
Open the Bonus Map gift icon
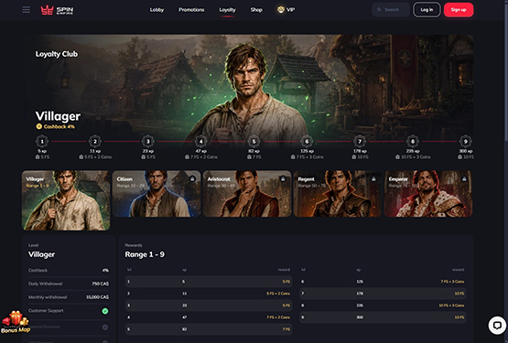coord(16,322)
